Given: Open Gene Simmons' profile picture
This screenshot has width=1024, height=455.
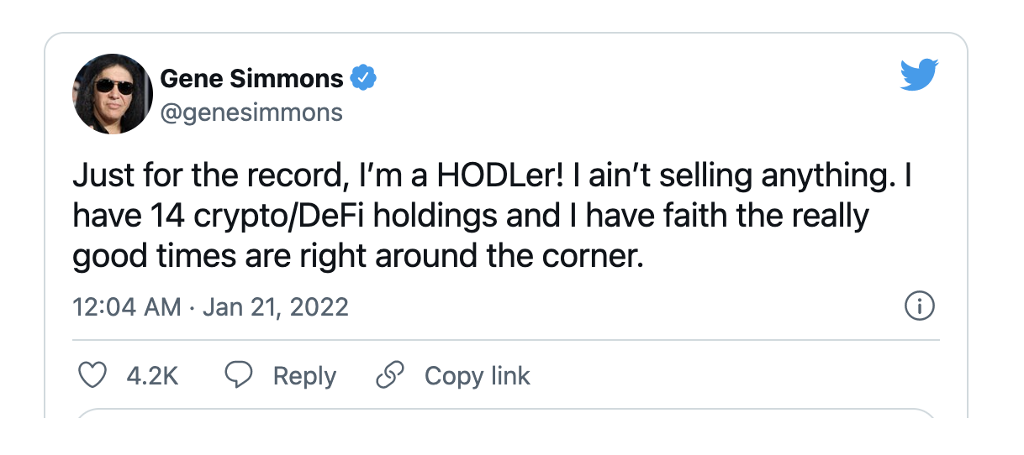Looking at the screenshot, I should click(x=112, y=94).
